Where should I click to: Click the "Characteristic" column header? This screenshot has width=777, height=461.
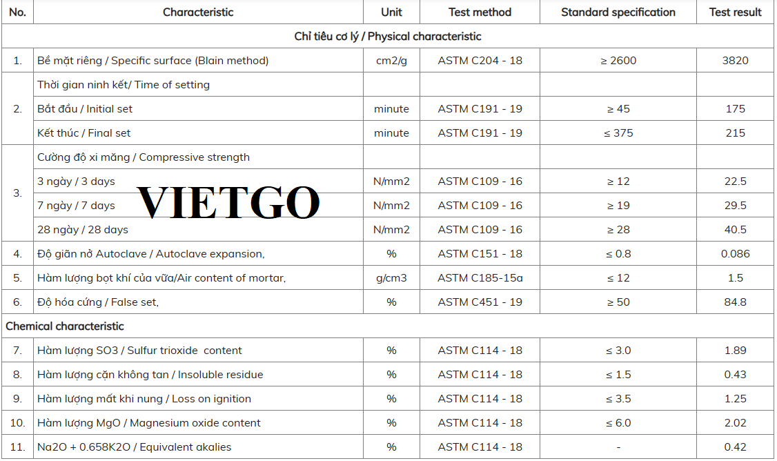pyautogui.click(x=198, y=12)
